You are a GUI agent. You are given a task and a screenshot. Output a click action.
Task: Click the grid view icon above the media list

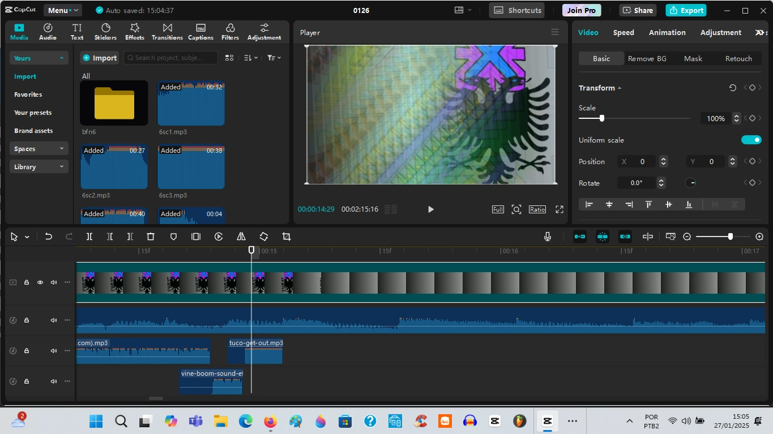(229, 57)
